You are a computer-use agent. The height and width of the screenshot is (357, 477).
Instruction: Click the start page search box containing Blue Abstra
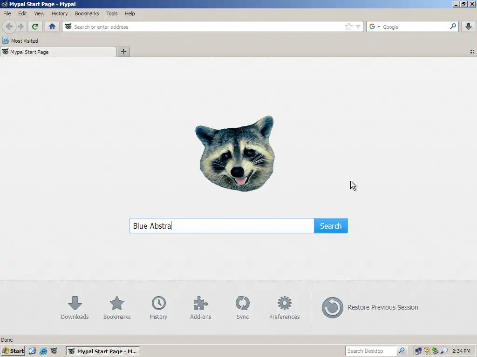tap(221, 226)
